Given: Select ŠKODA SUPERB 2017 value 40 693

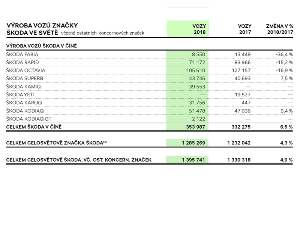Looking at the screenshot, I should 240,78.
